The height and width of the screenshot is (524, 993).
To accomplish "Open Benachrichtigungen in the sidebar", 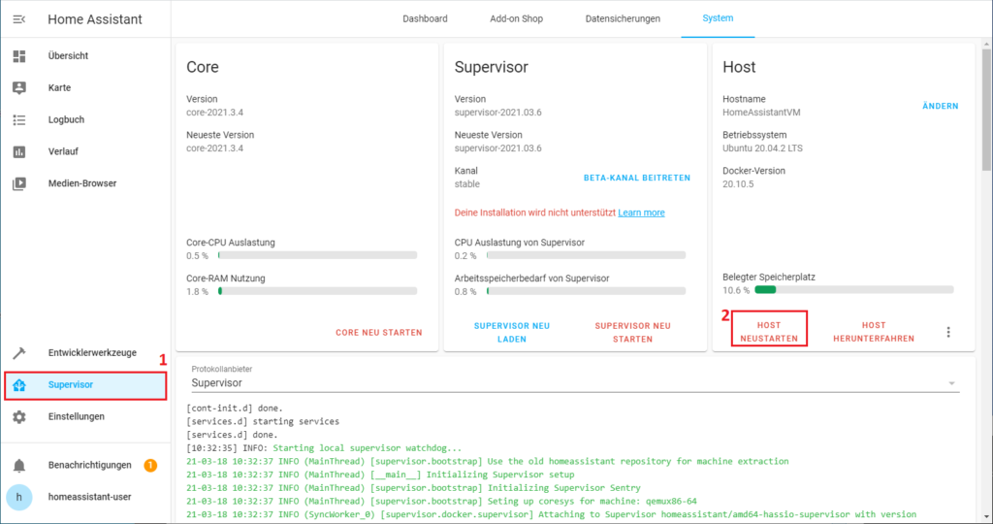I will [x=85, y=465].
